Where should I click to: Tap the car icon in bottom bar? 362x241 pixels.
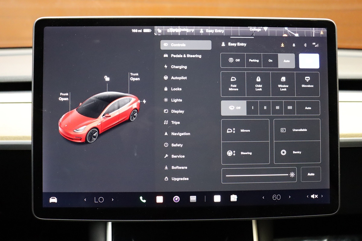[x=53, y=200]
